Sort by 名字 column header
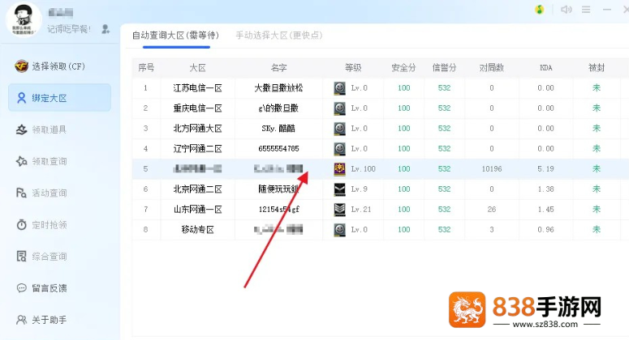 coord(278,68)
